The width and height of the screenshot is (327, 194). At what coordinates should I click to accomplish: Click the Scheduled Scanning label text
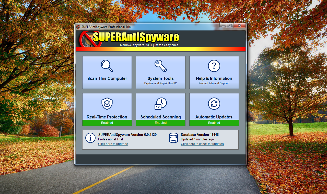160,117
